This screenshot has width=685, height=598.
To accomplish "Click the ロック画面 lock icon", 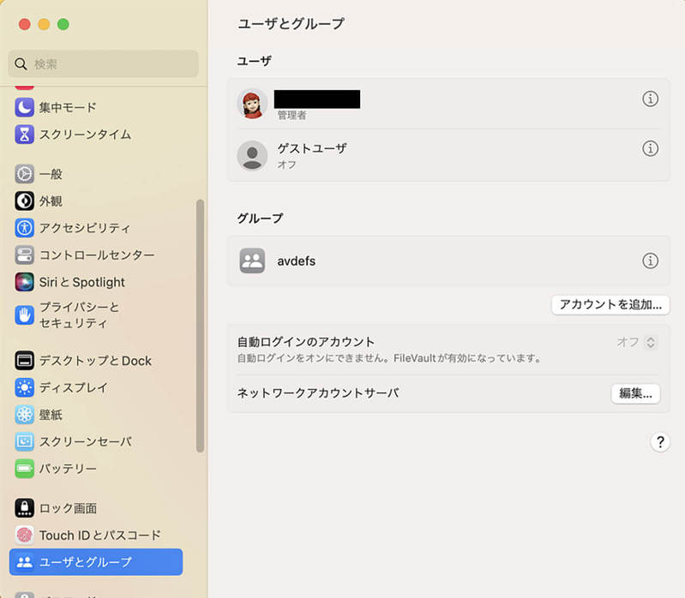I will tap(25, 508).
